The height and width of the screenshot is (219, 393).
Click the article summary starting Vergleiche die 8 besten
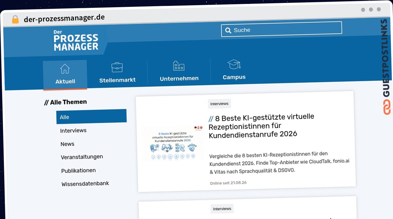click(279, 162)
